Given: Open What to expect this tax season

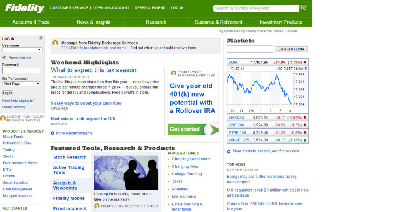Looking at the screenshot, I should tap(94, 70).
